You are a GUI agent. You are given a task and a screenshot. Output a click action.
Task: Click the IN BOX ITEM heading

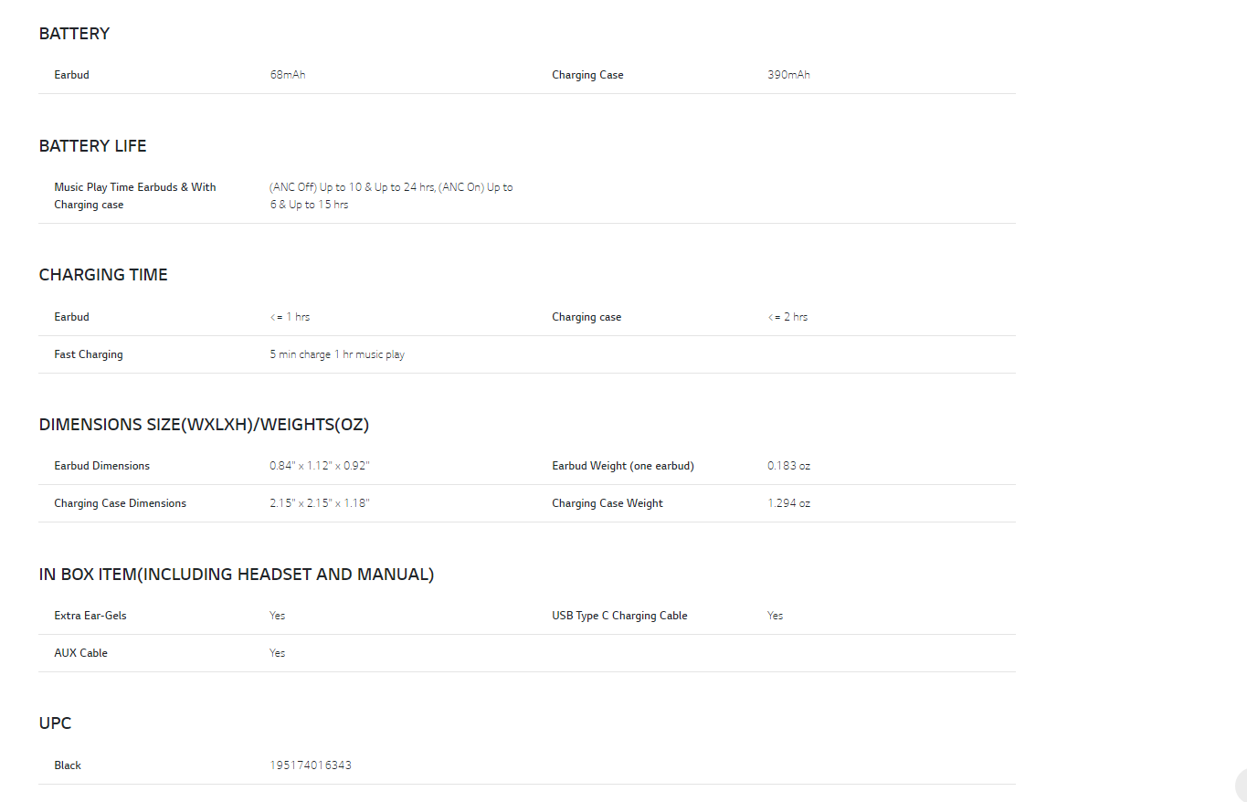236,575
